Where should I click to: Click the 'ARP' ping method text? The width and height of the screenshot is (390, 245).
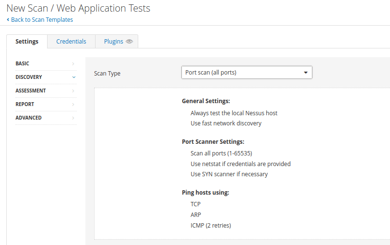click(196, 214)
